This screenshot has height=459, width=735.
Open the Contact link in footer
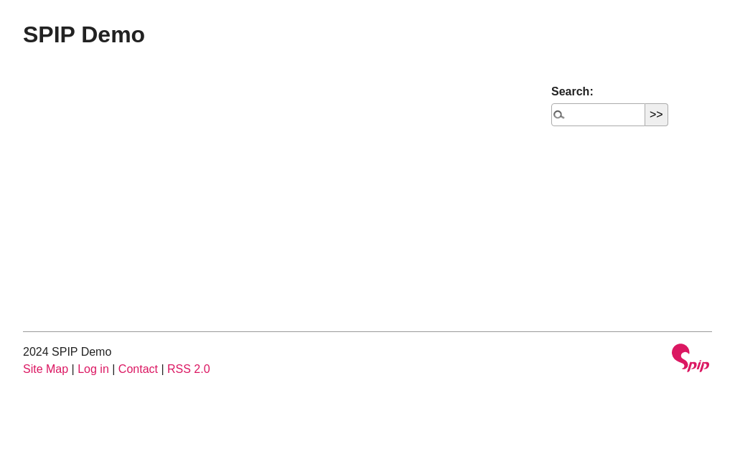138,369
